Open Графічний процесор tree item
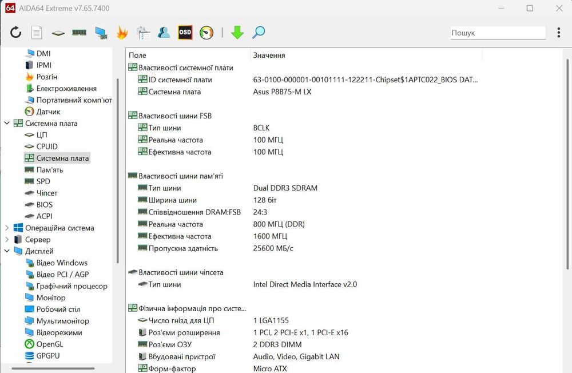Image resolution: width=572 pixels, height=373 pixels. coord(66,286)
